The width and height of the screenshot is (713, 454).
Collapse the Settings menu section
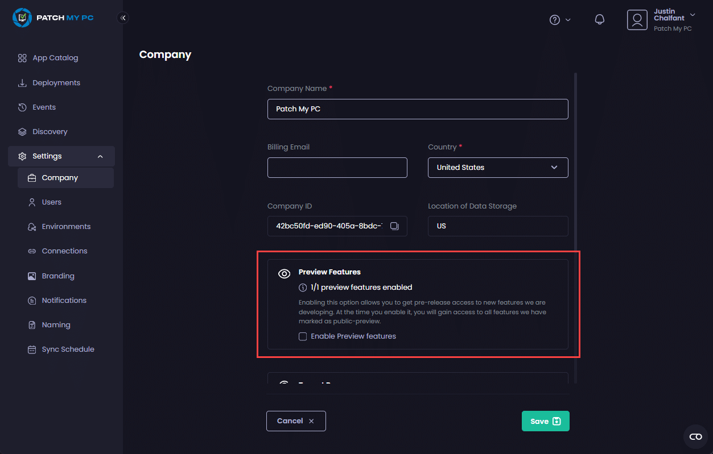[x=100, y=156]
